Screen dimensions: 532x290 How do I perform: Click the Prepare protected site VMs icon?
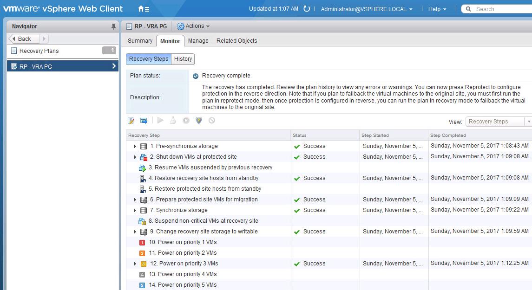(x=144, y=200)
